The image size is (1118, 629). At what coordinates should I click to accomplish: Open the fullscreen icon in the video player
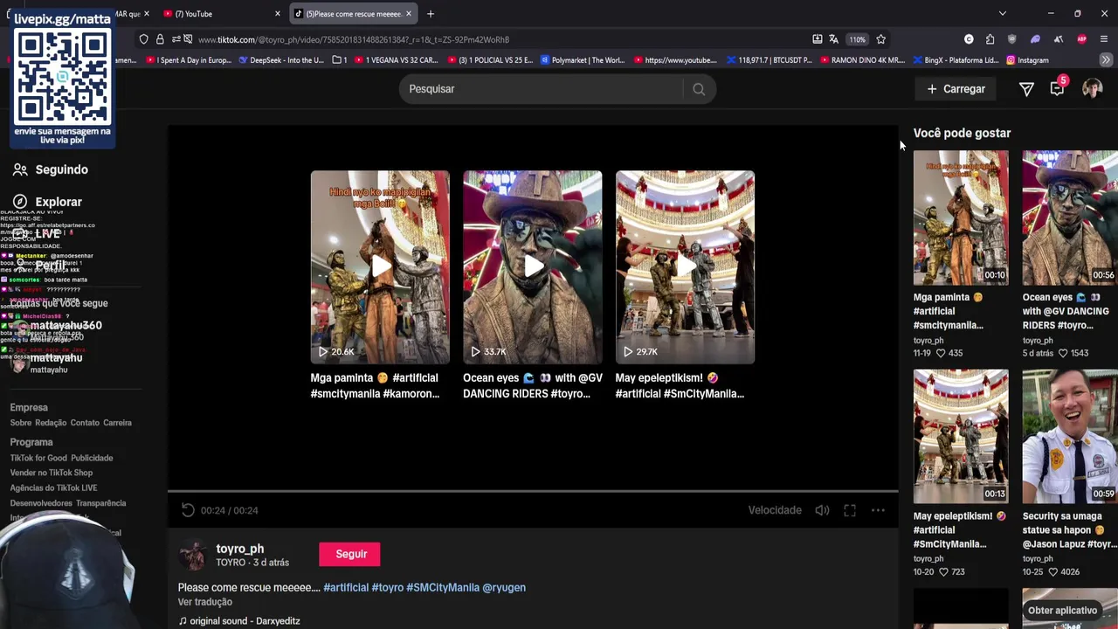point(850,510)
